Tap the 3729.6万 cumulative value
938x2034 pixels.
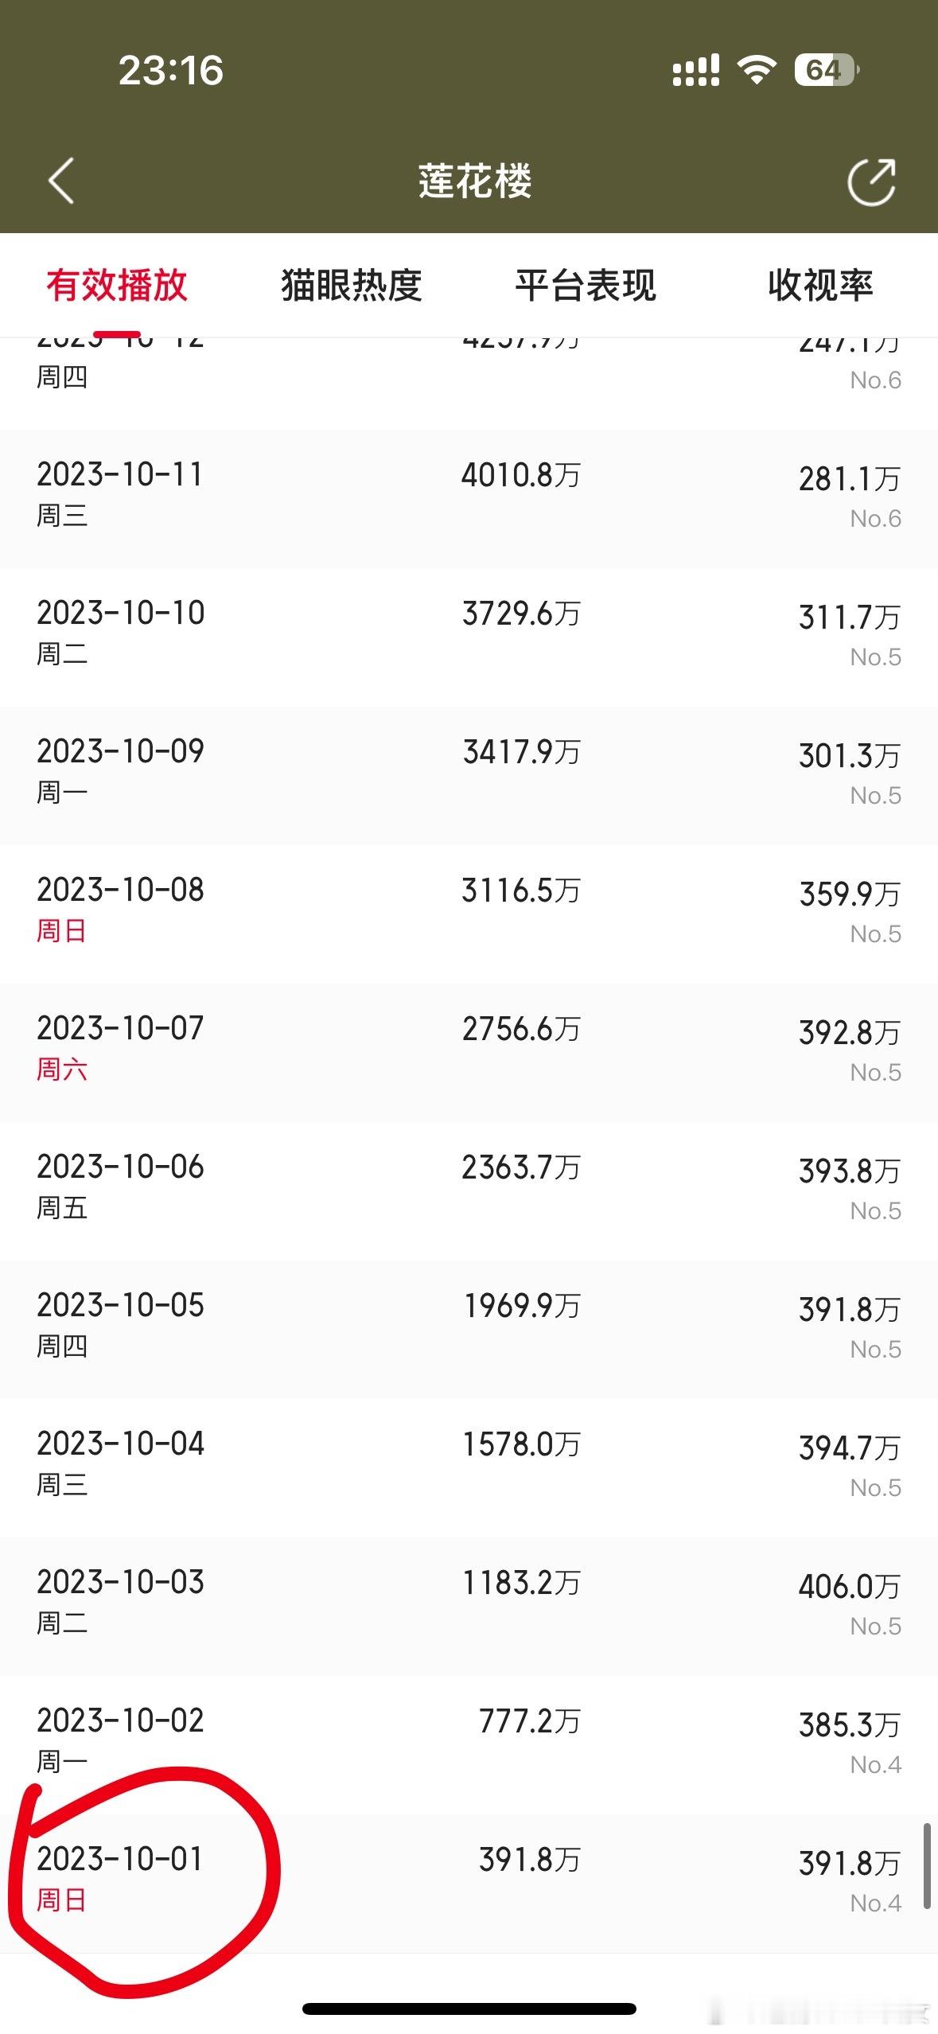(521, 614)
